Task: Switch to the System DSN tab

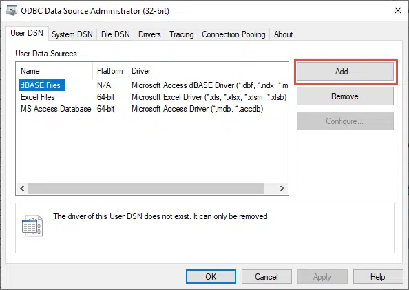Action: tap(72, 34)
